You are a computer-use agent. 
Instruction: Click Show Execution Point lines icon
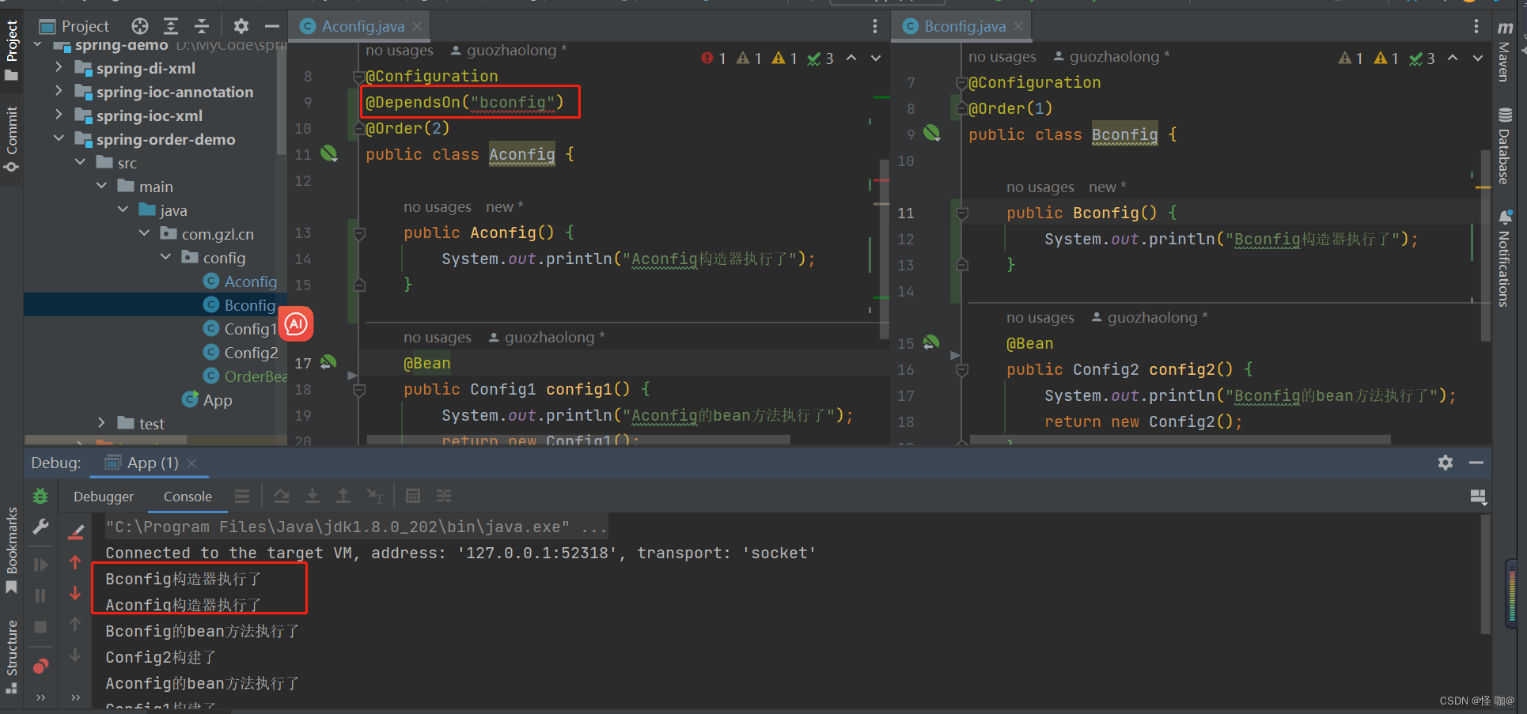(x=242, y=496)
